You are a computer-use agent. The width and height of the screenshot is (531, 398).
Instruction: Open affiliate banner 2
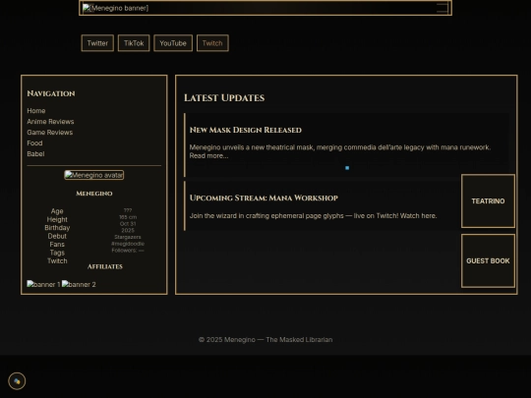coord(79,284)
